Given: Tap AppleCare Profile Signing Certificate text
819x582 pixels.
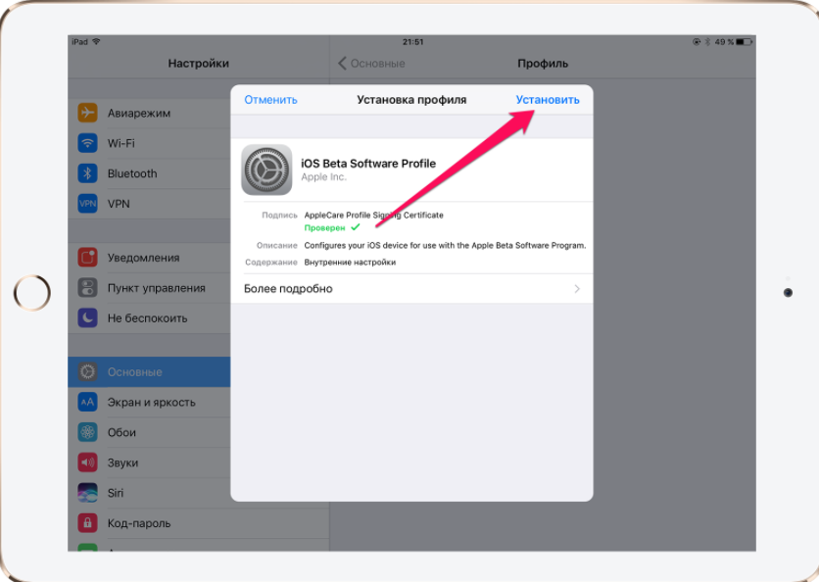Looking at the screenshot, I should click(x=374, y=216).
